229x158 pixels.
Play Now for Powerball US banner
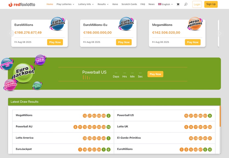pyautogui.click(x=155, y=74)
